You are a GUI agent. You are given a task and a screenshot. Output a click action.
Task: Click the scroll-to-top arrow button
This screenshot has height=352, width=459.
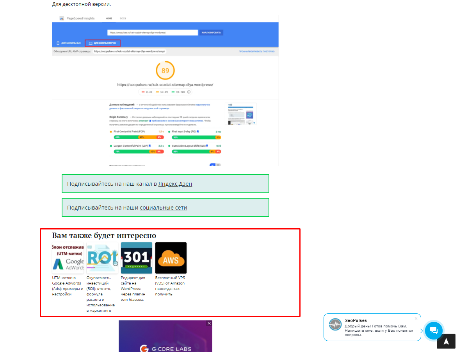click(x=446, y=341)
